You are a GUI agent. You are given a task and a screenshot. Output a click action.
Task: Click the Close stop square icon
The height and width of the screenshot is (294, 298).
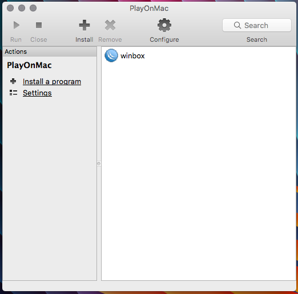click(x=39, y=25)
